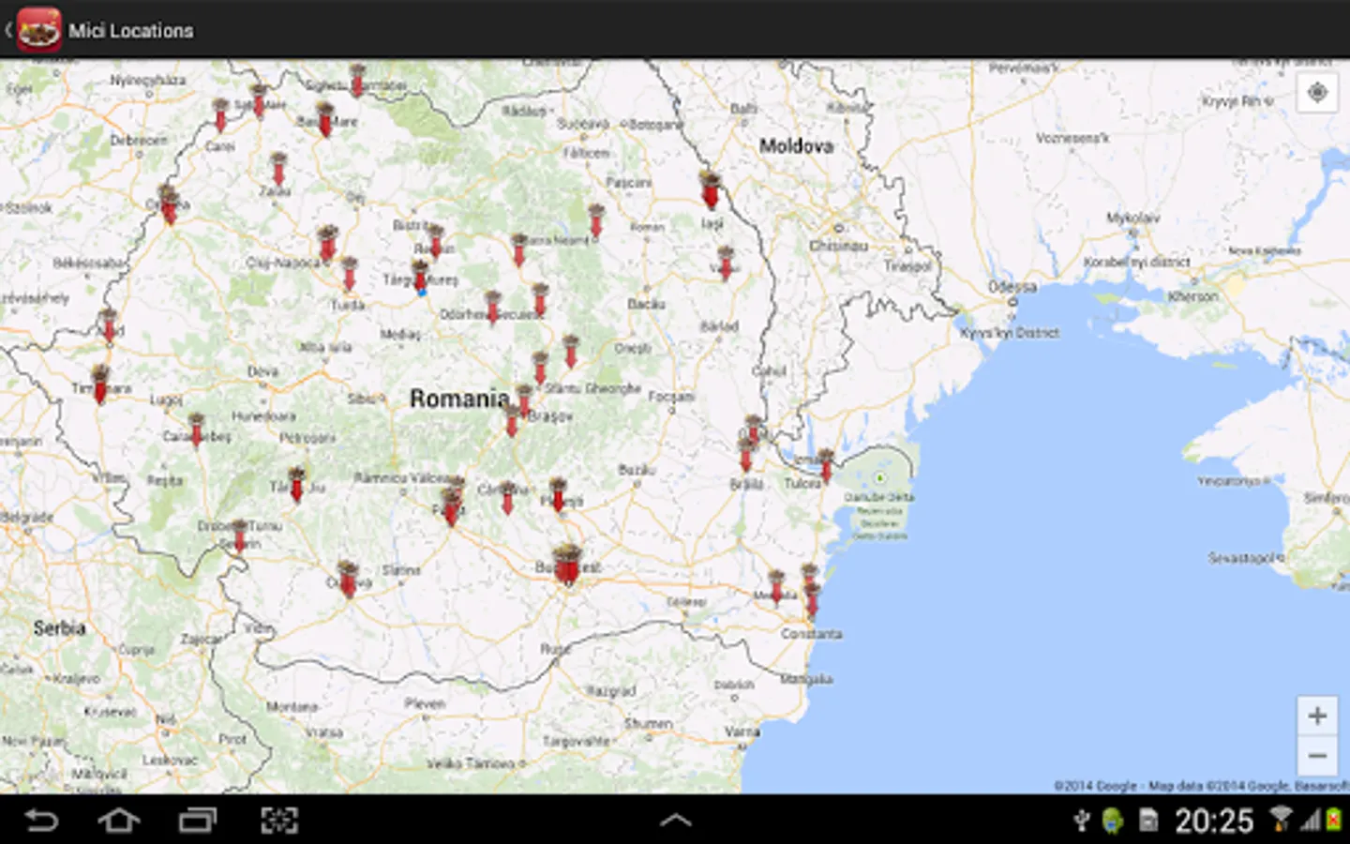
Task: Select the mici pin at Sighetu Marmației
Action: pyautogui.click(x=357, y=81)
